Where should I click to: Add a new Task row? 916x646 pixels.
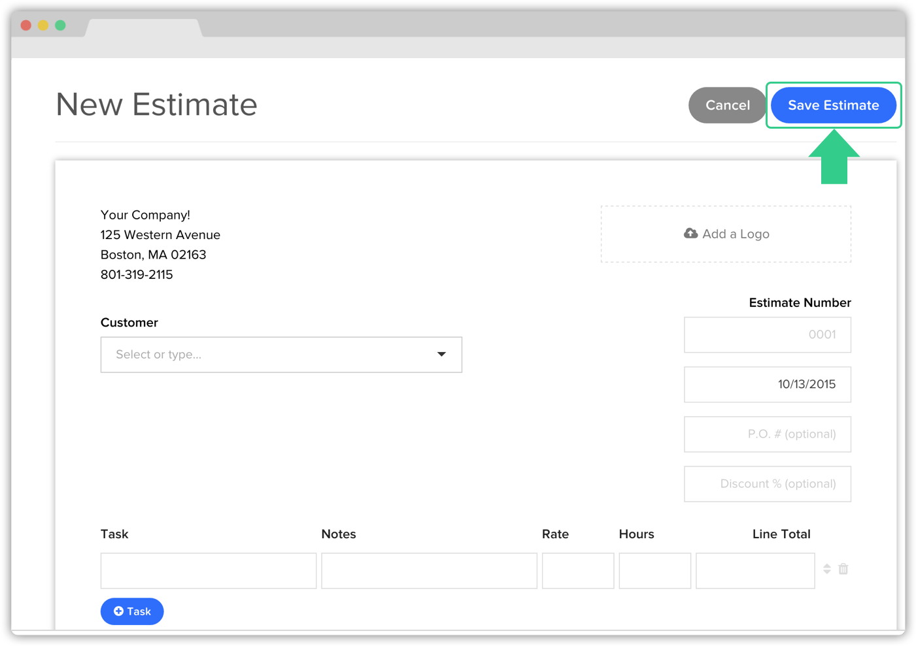132,611
